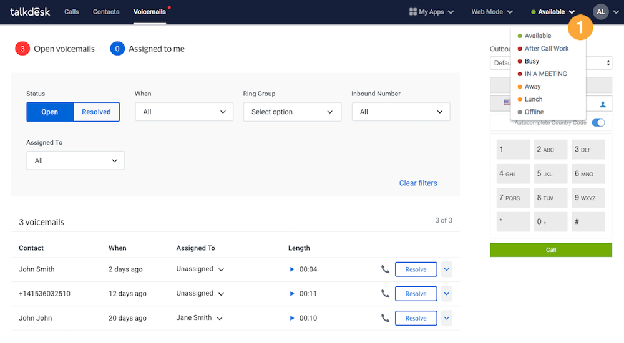Open the Inbound Number dropdown
624x343 pixels.
click(401, 112)
